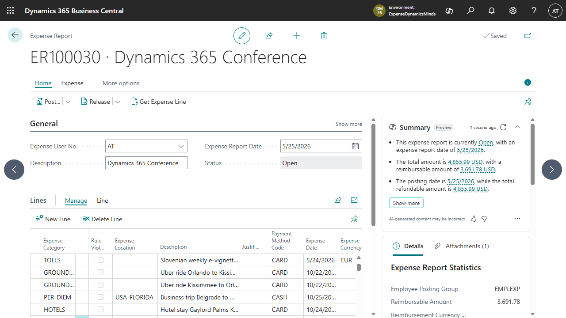Screen dimensions: 566x318
Task: Open summary more options ellipsis
Action: tap(517, 219)
